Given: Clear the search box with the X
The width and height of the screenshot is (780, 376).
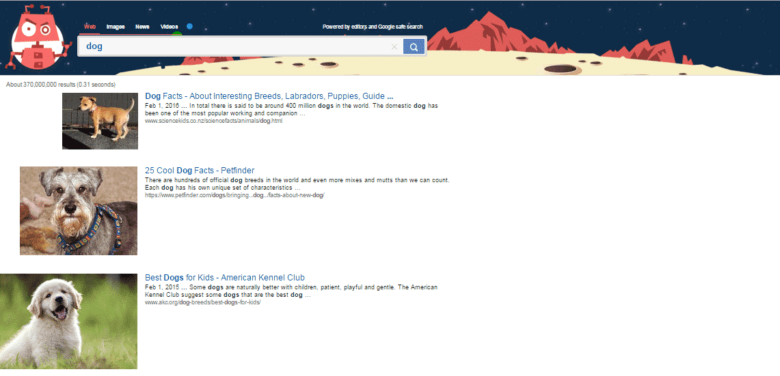Looking at the screenshot, I should [x=394, y=46].
